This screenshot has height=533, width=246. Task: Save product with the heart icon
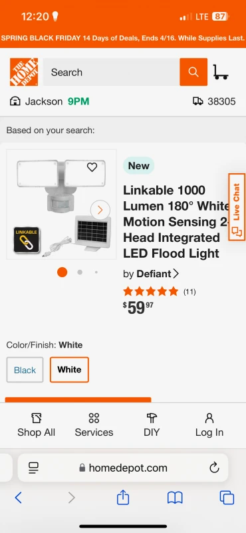click(92, 167)
